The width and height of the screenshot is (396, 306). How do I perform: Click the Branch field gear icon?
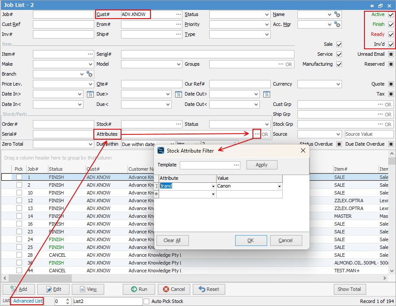pos(90,74)
